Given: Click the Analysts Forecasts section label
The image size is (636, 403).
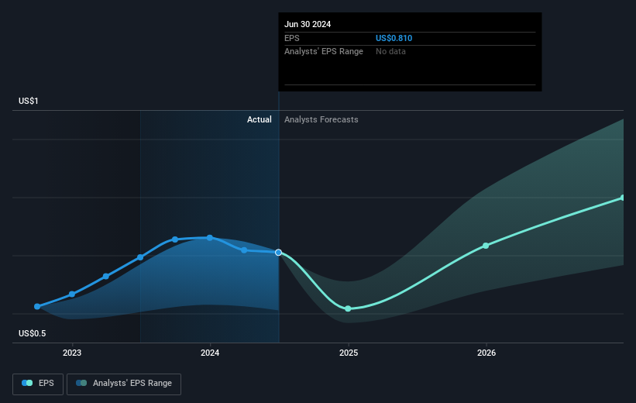Looking at the screenshot, I should tap(321, 119).
